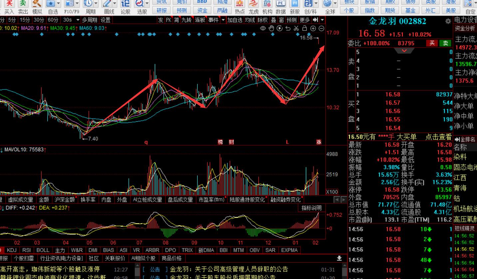
Task: Open the 龙虎 dragon-tiger list icon
Action: point(253,4)
